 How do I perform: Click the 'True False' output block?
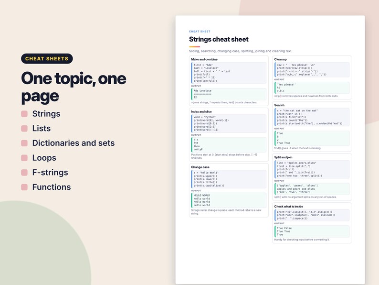312,231
